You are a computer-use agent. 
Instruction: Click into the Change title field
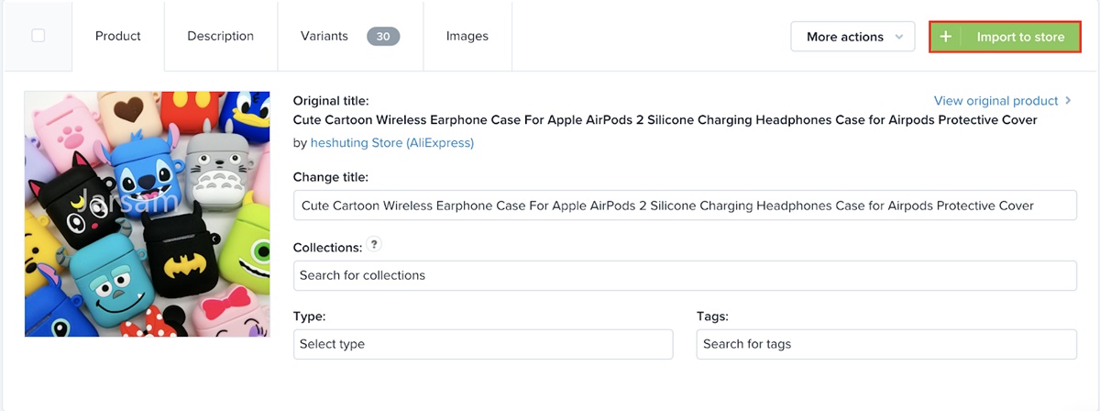[x=685, y=205]
